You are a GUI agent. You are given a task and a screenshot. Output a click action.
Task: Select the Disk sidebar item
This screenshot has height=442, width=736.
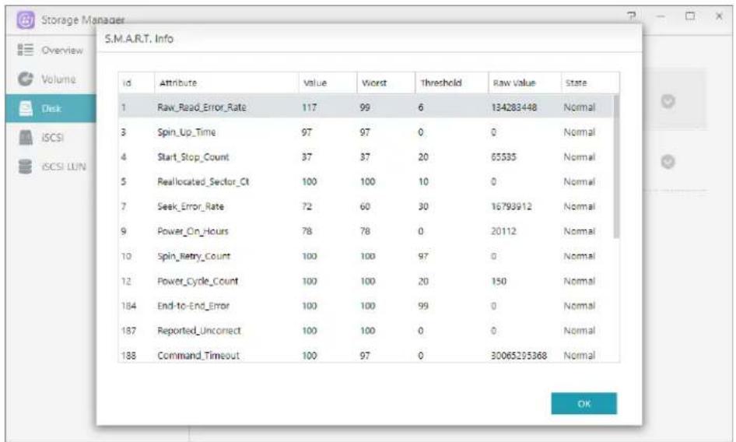tap(51, 108)
